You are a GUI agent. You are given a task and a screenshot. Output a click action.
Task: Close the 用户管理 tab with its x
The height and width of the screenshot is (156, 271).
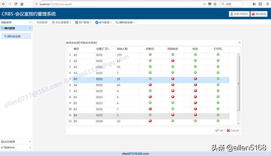[91, 22]
